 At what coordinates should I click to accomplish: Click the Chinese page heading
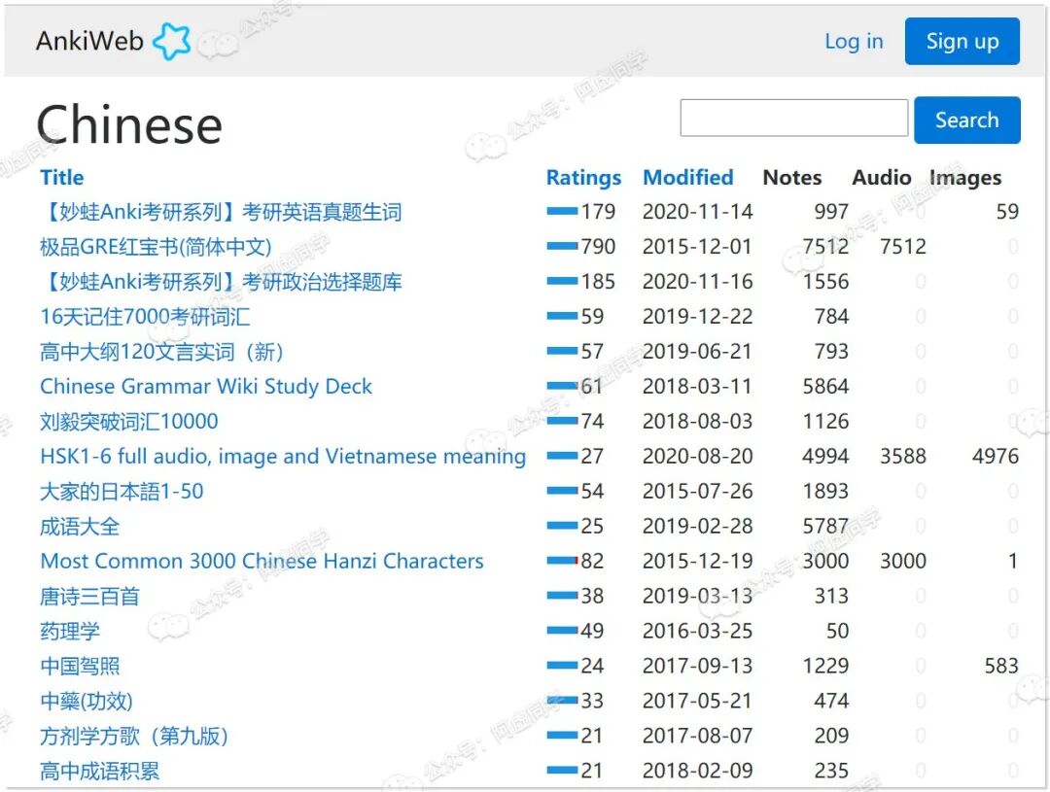click(128, 124)
